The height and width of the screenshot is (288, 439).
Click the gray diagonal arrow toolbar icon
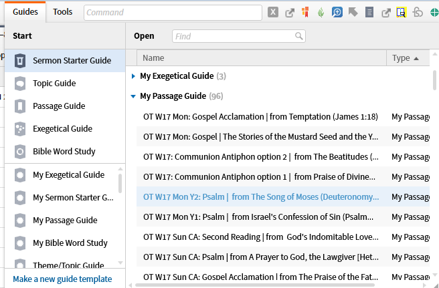pos(353,12)
